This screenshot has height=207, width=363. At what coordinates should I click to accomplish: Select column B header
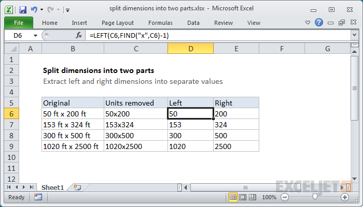click(x=73, y=49)
